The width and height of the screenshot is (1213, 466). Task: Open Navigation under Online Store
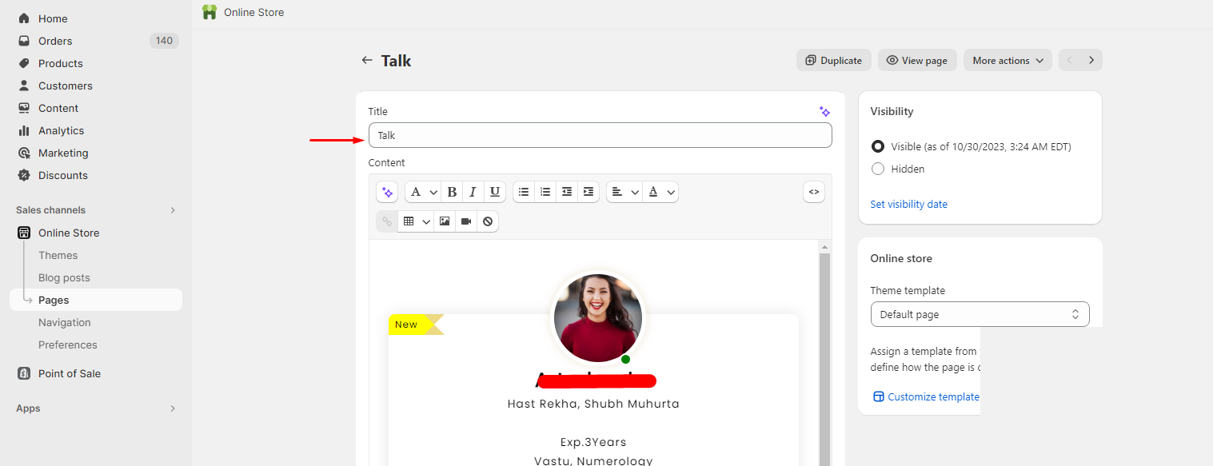[65, 322]
